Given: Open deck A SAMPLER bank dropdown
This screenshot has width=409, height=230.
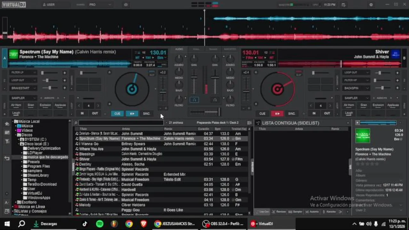Looking at the screenshot, I should pos(23,98).
